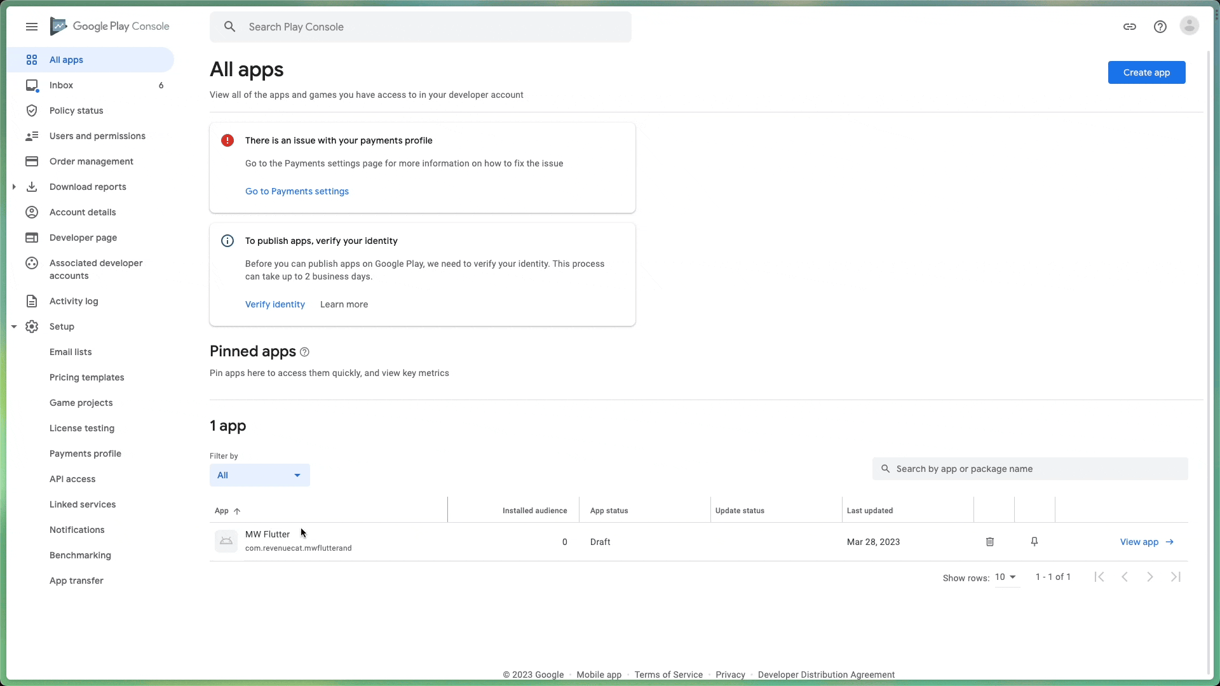This screenshot has height=686, width=1220.
Task: Go to last page of apps
Action: 1176,577
